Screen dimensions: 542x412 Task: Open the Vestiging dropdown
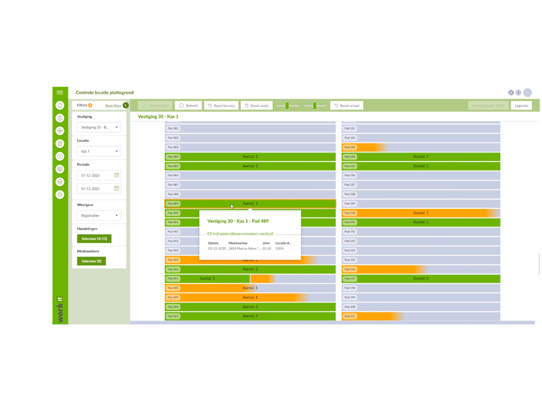click(x=98, y=128)
